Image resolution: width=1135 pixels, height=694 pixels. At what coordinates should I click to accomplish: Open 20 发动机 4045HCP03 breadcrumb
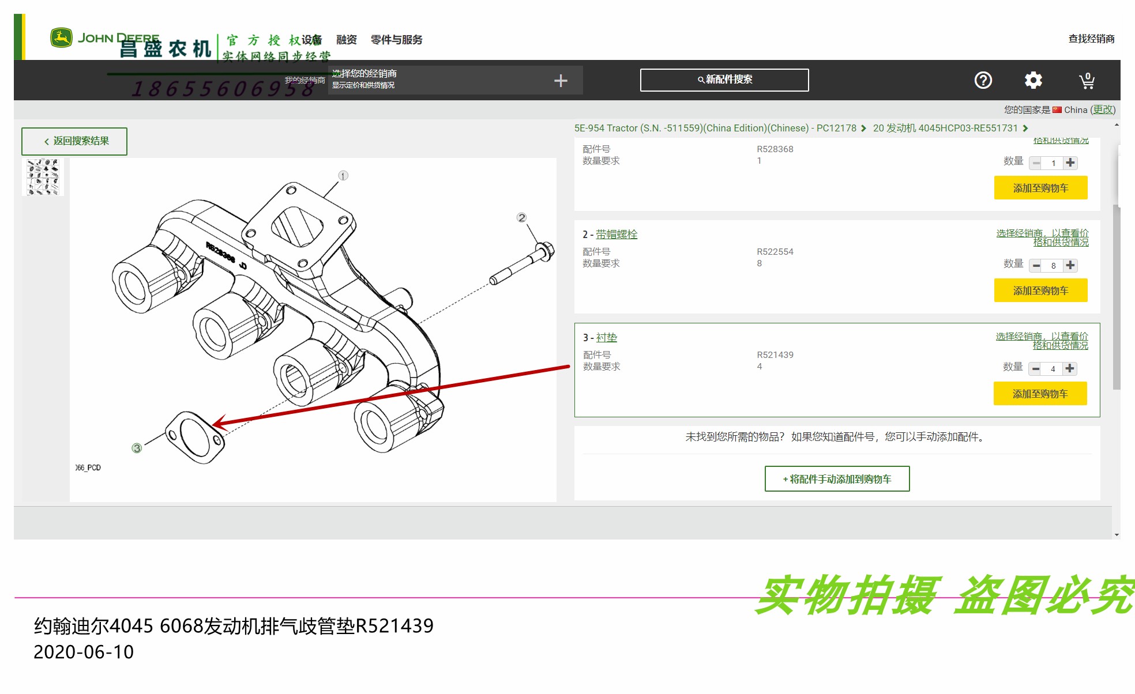point(945,128)
